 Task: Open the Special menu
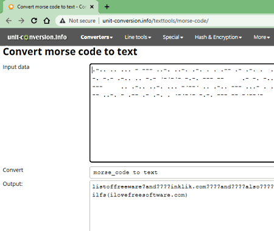(x=173, y=37)
